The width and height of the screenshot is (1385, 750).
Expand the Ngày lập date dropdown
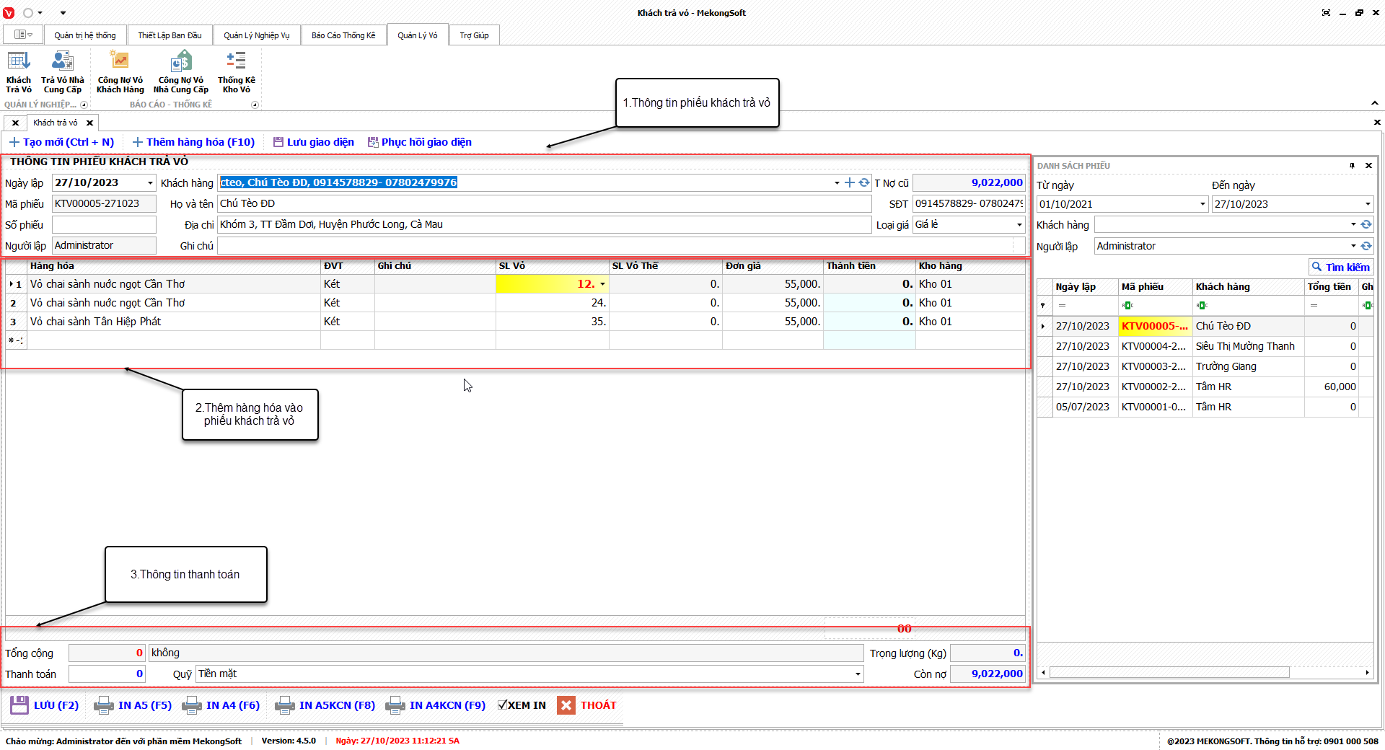(x=150, y=183)
